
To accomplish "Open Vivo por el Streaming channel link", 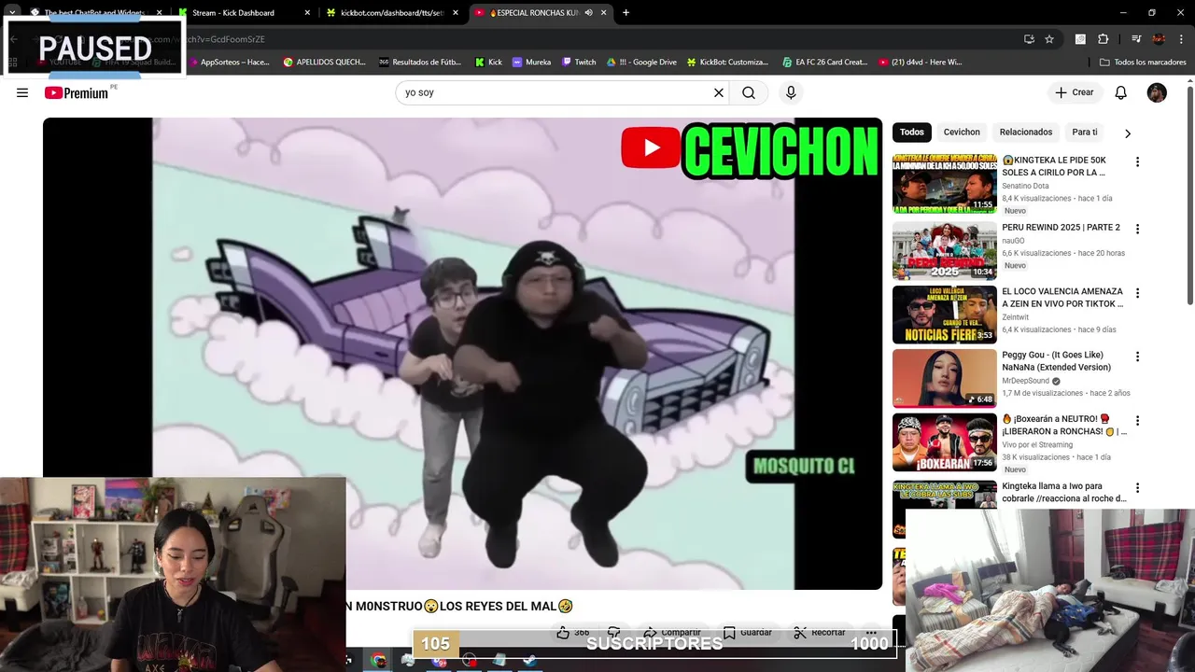I will click(x=1037, y=444).
